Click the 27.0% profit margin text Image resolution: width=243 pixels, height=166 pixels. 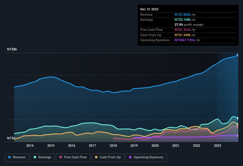pyautogui.click(x=189, y=25)
